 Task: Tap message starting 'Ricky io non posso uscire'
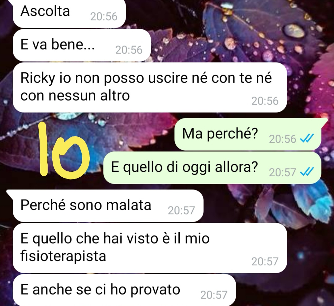150,87
